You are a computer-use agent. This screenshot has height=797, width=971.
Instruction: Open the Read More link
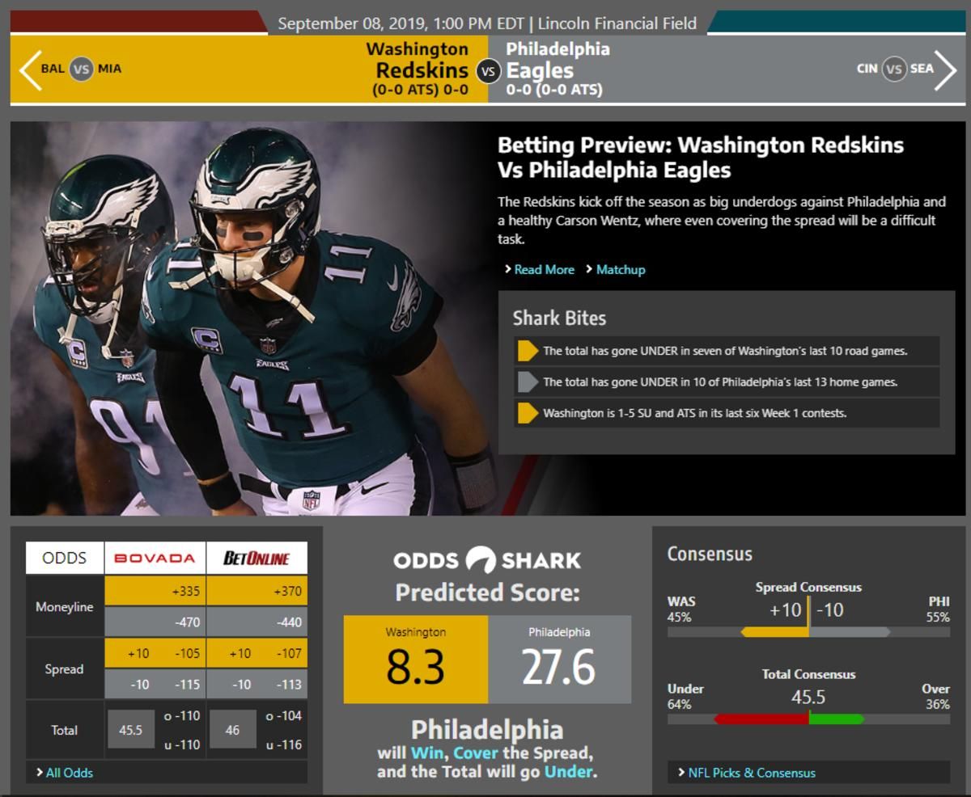[544, 269]
